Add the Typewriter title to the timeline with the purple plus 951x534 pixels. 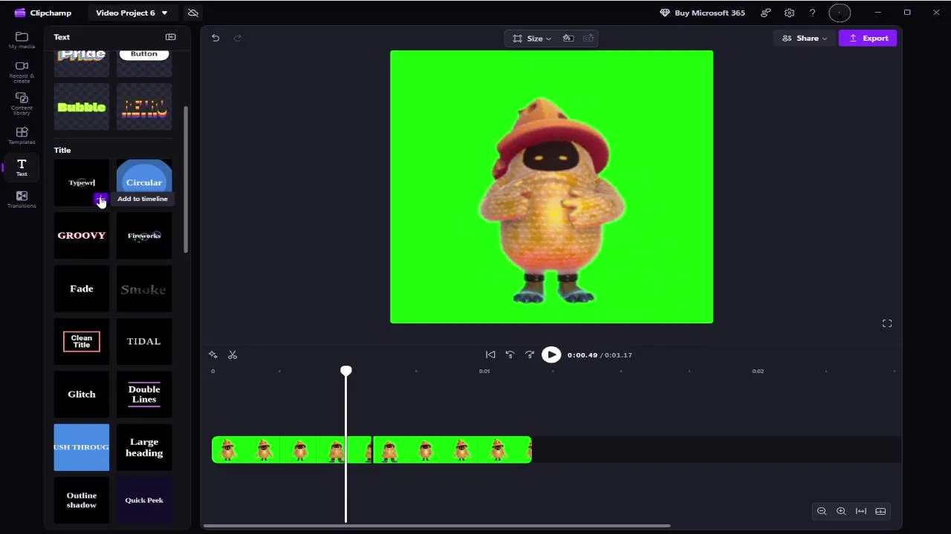point(100,200)
